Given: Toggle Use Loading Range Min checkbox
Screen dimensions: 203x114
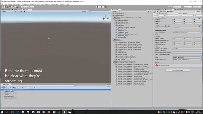Looking at the screenshot, I should [x=173, y=40].
